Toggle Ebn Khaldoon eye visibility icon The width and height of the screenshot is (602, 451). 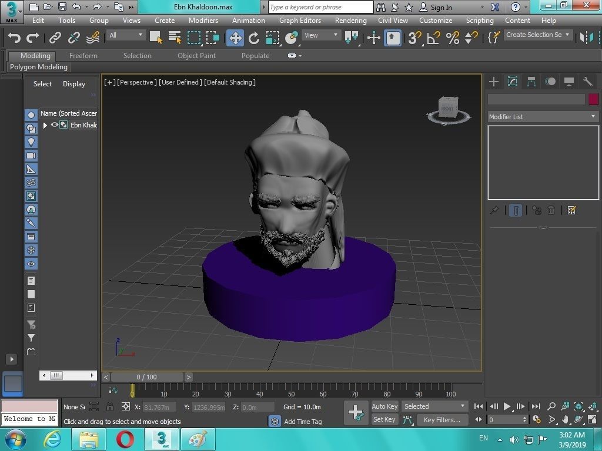click(54, 124)
